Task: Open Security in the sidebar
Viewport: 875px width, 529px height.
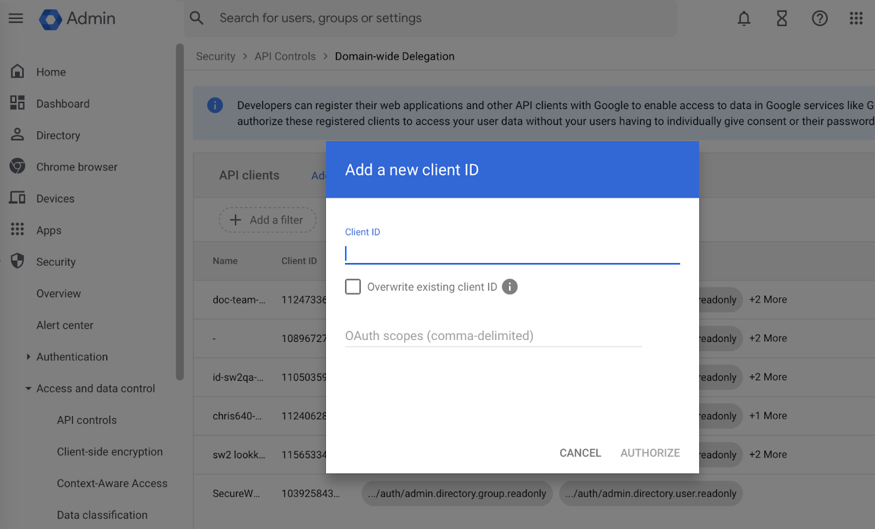Action: pyautogui.click(x=56, y=262)
